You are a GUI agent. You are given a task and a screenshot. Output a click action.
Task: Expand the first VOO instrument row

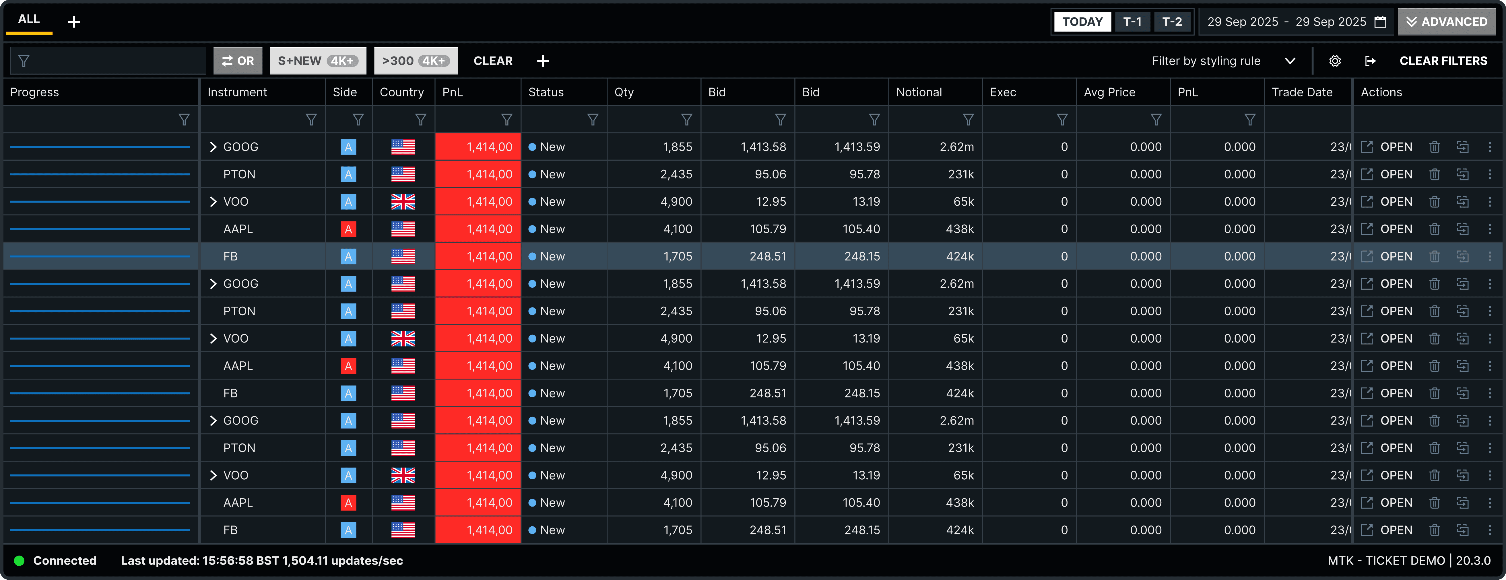pos(213,202)
